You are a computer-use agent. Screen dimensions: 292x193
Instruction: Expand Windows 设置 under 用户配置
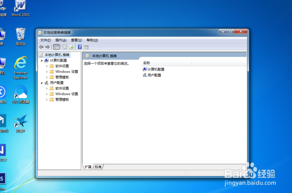click(47, 94)
